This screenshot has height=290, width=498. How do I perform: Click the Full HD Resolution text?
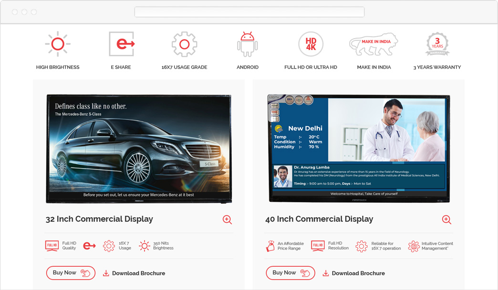338,246
